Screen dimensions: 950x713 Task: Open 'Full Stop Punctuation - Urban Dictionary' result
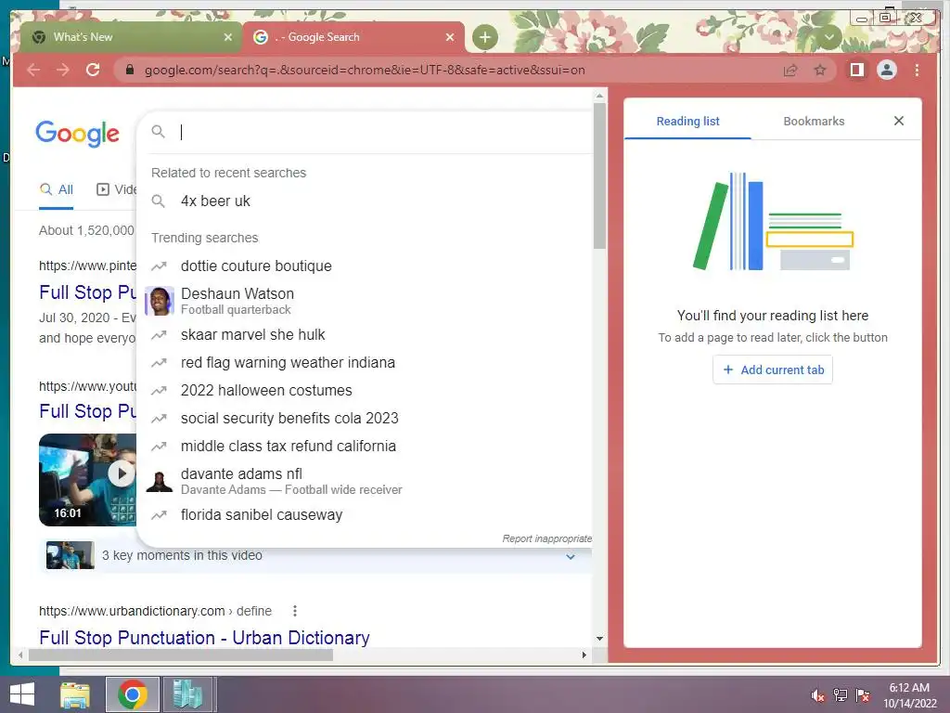(x=204, y=638)
